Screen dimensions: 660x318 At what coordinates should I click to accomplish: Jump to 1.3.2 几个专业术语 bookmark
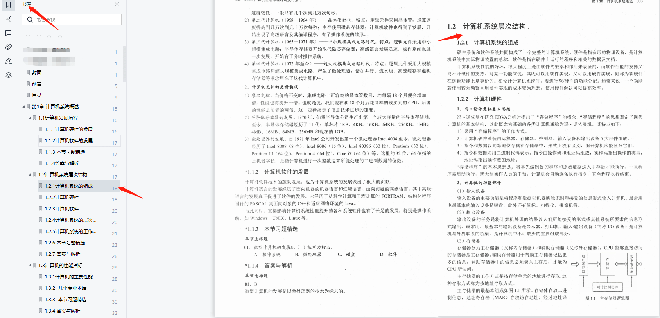[65, 288]
